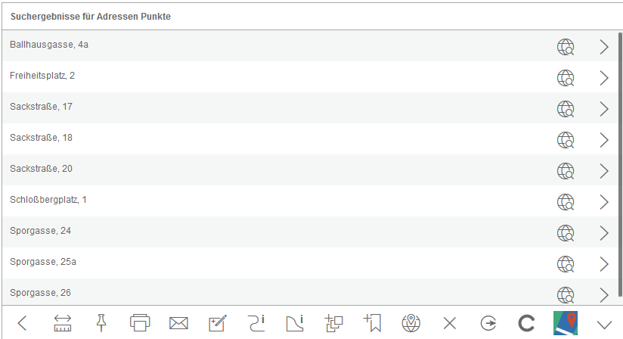The image size is (623, 339).
Task: Click the area info query icon
Action: click(x=296, y=323)
